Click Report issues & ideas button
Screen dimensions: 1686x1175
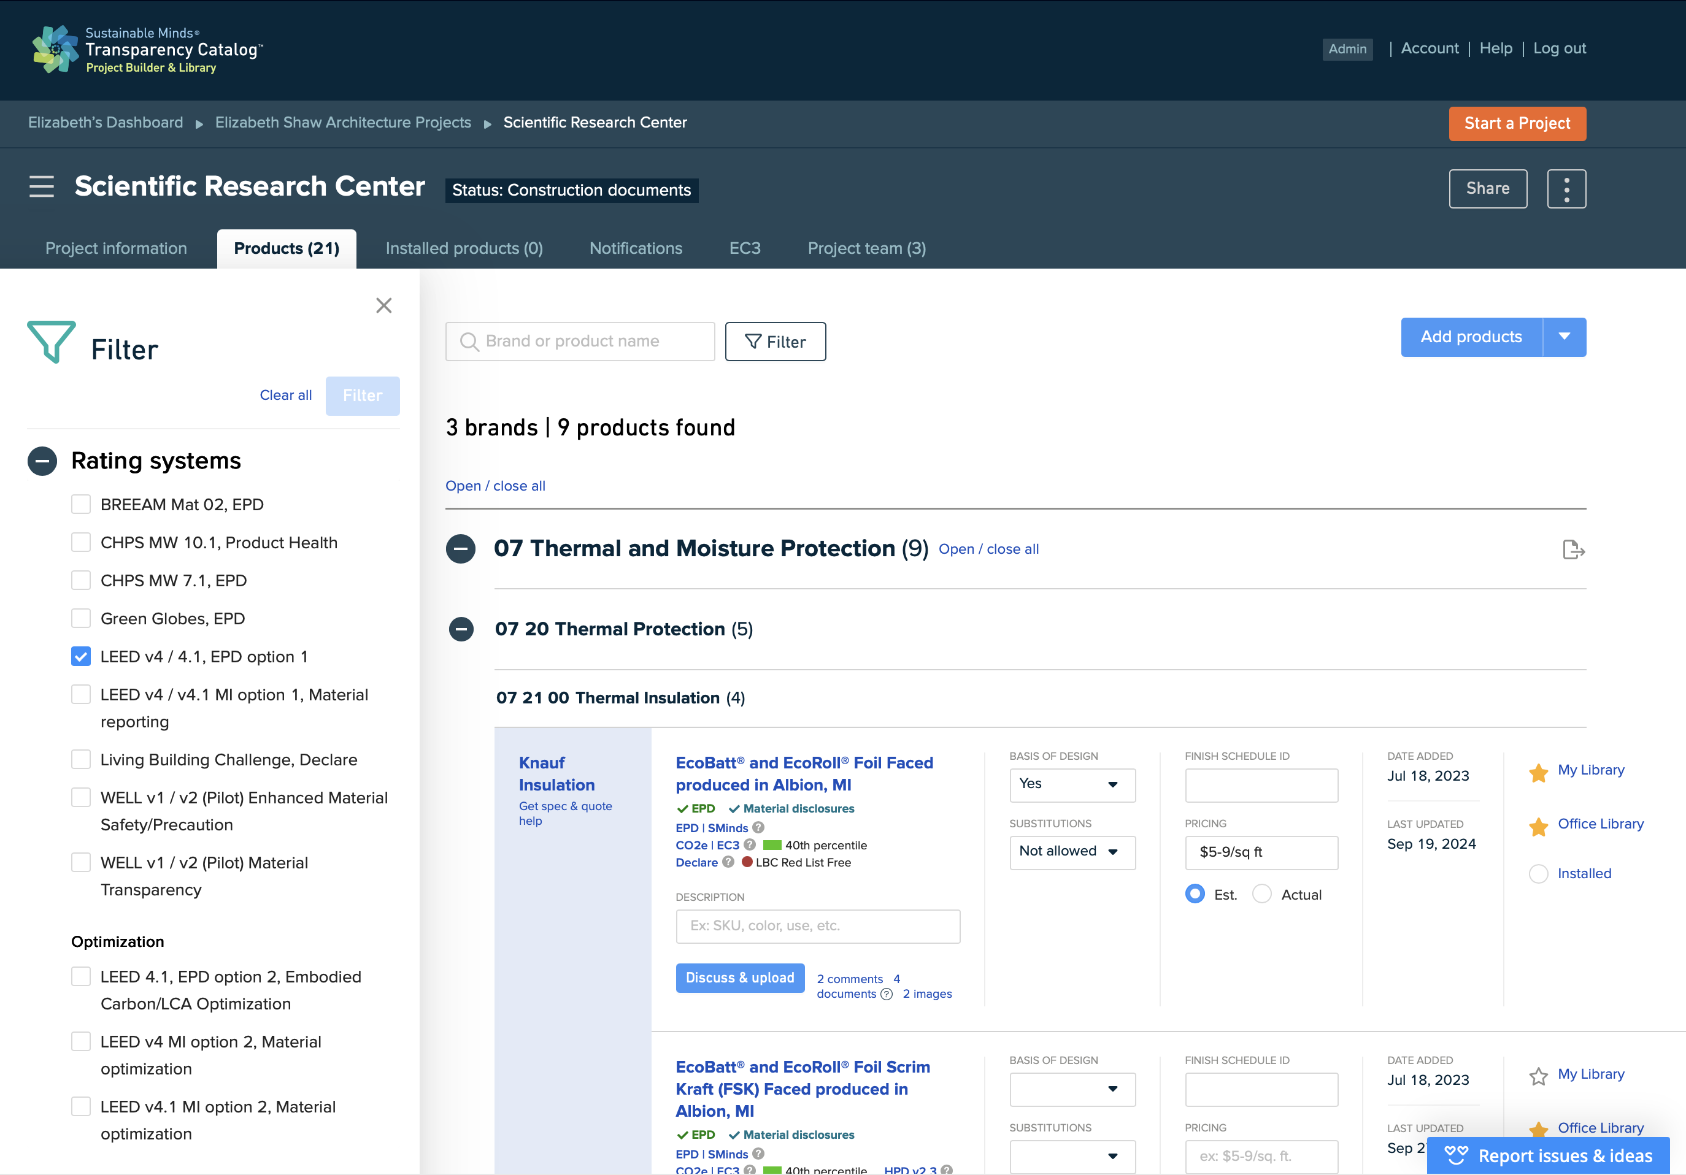(1548, 1156)
